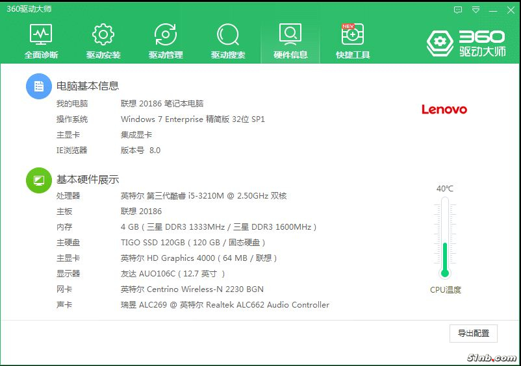Click the blue 电脑基本信息 document icon
Image resolution: width=521 pixels, height=366 pixels.
39,86
